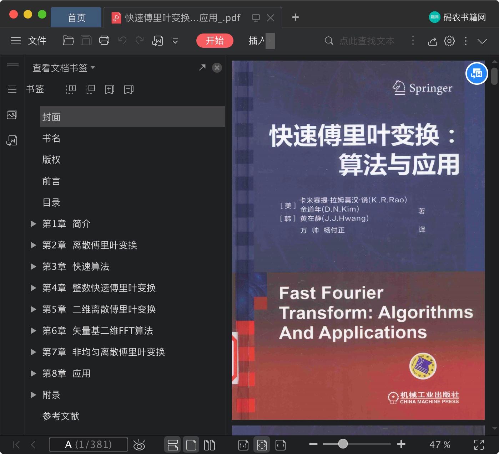Collapse the ribbon with chevron down
This screenshot has width=499, height=454.
(x=482, y=41)
